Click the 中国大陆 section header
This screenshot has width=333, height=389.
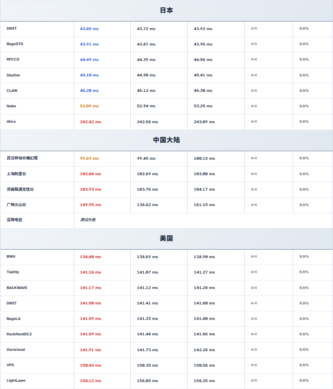[166, 140]
